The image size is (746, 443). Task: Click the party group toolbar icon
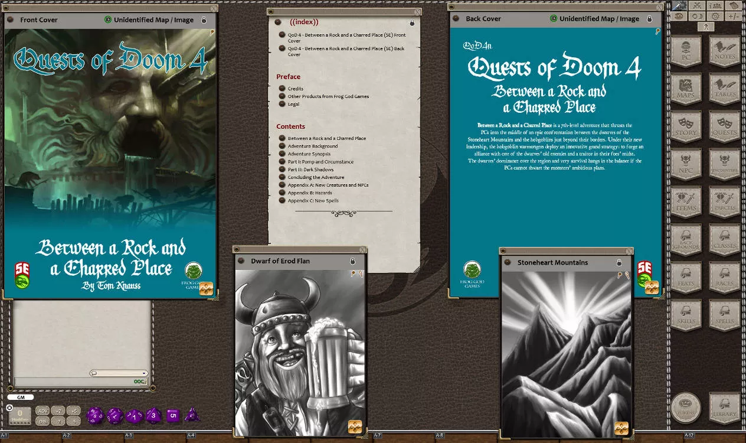[x=715, y=6]
